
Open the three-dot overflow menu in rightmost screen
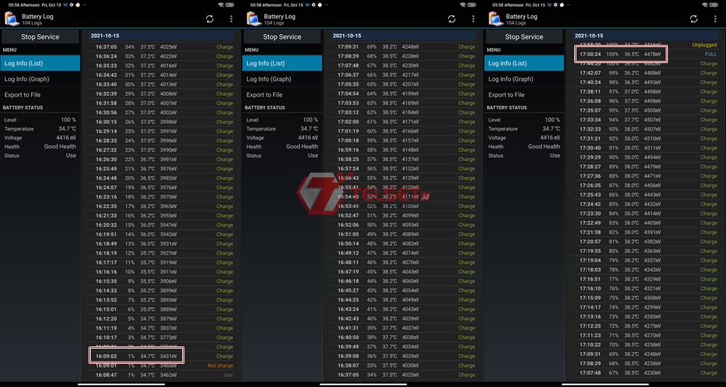tap(715, 19)
